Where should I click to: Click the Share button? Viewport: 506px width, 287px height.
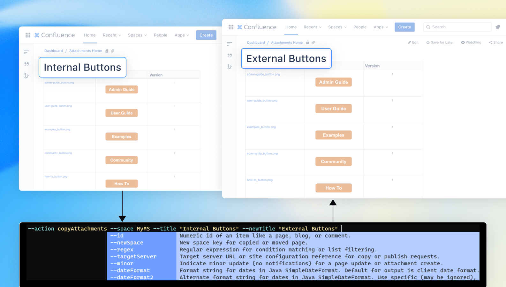coord(496,42)
